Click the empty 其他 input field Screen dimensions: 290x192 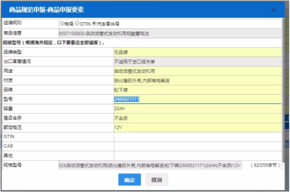(x=197, y=156)
